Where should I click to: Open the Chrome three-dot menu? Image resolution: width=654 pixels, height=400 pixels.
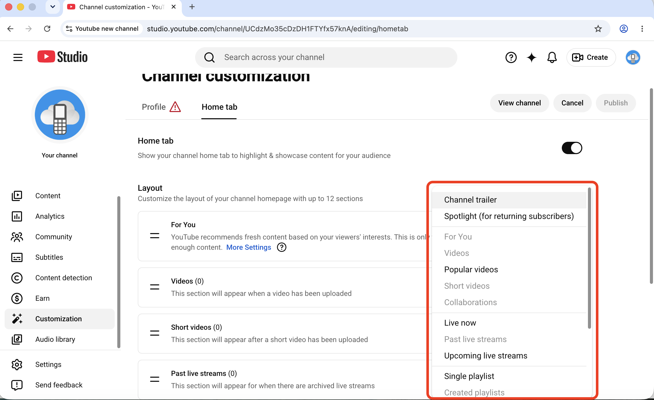(642, 29)
